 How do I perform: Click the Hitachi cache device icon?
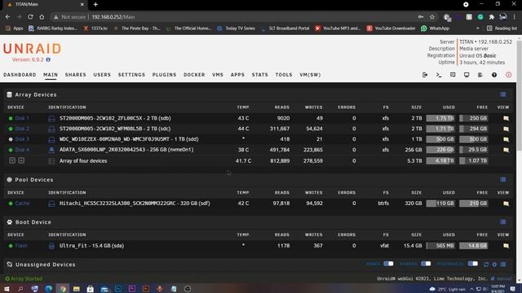[51, 203]
